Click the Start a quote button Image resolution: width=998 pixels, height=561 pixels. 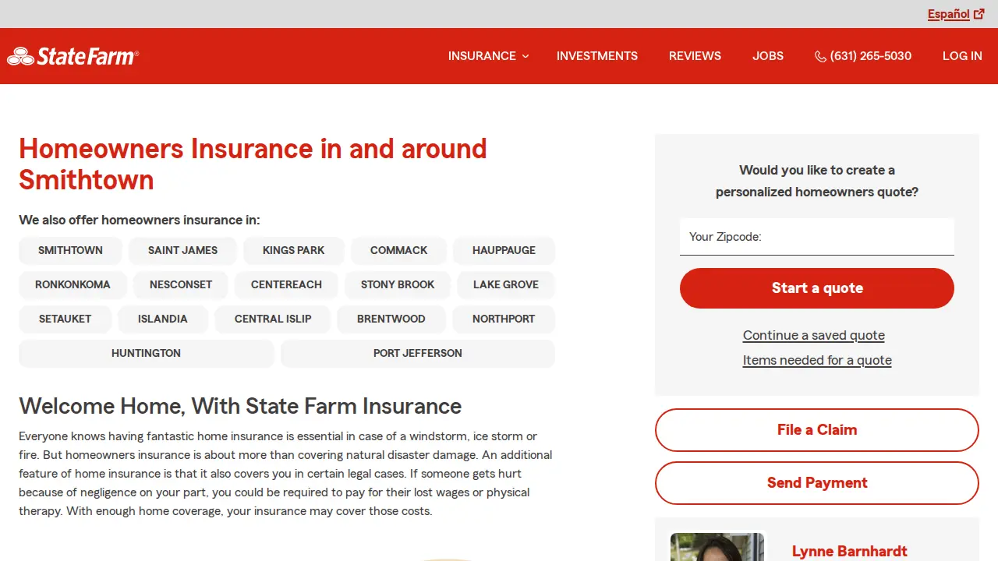pyautogui.click(x=817, y=288)
